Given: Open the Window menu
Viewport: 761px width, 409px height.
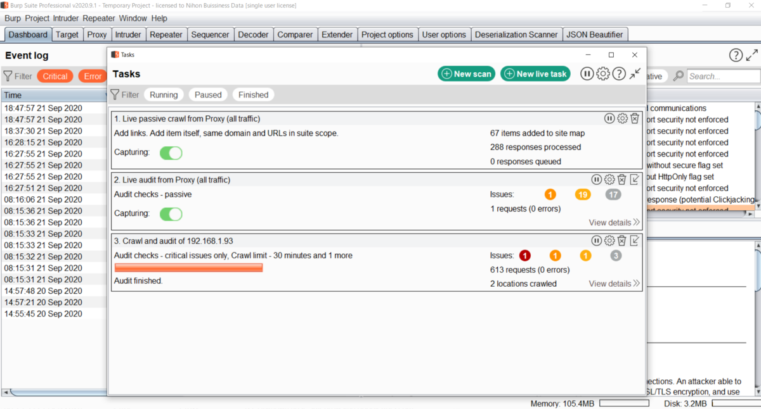Looking at the screenshot, I should point(133,18).
